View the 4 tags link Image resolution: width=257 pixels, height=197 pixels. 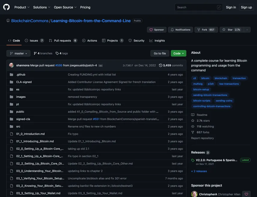point(62,53)
